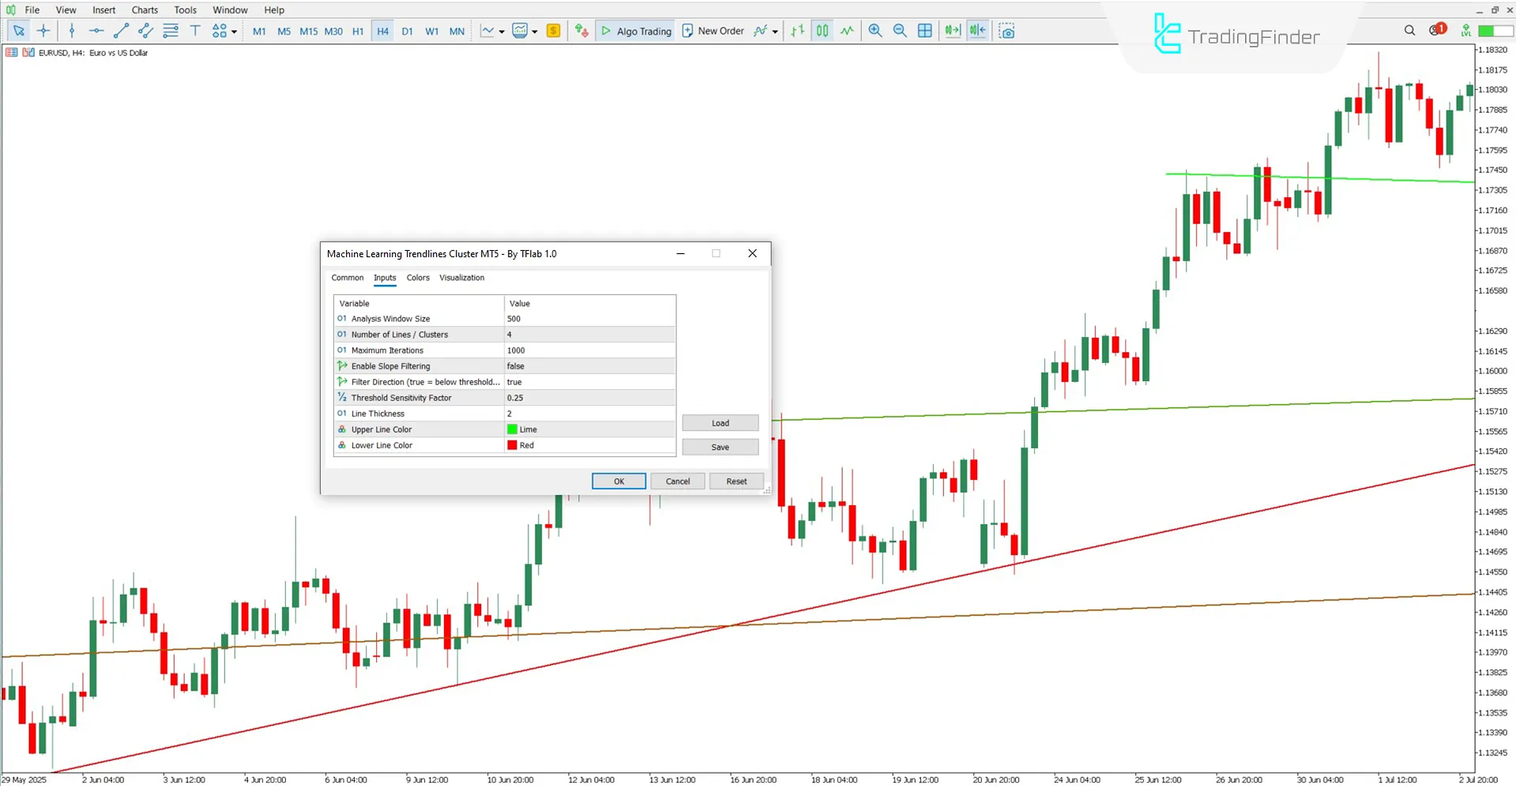The height and width of the screenshot is (786, 1516).
Task: Open the Charts menu
Action: point(144,9)
